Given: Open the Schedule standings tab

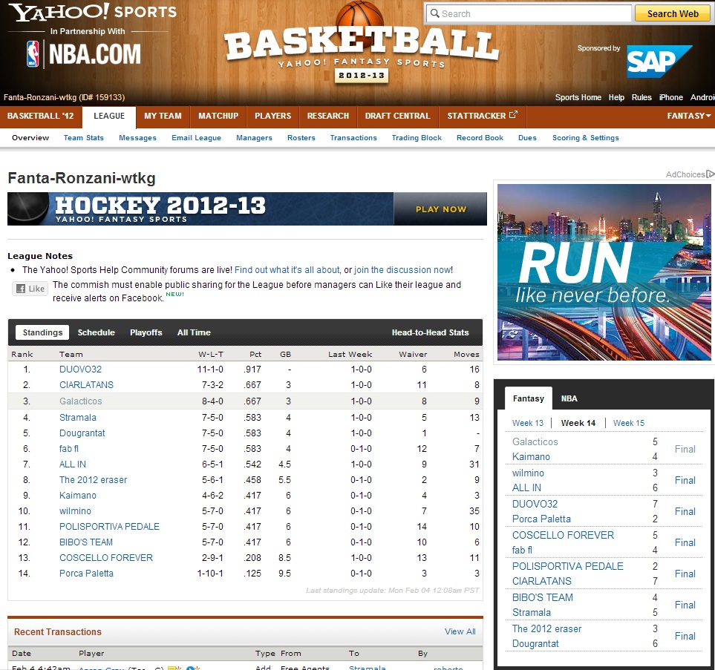Looking at the screenshot, I should (97, 332).
